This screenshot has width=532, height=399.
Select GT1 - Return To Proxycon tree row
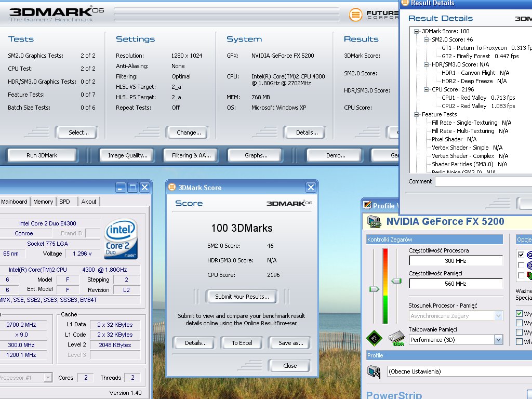tap(486, 48)
